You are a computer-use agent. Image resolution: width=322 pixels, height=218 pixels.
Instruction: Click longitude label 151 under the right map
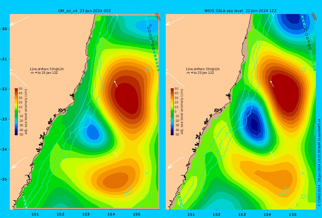coord(191,214)
